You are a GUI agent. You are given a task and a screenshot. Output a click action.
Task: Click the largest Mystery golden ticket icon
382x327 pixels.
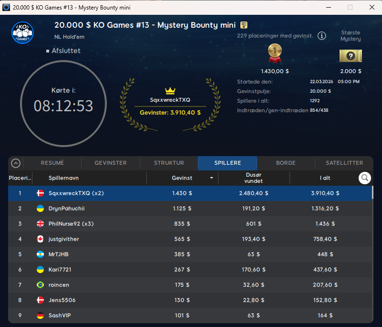pos(351,56)
